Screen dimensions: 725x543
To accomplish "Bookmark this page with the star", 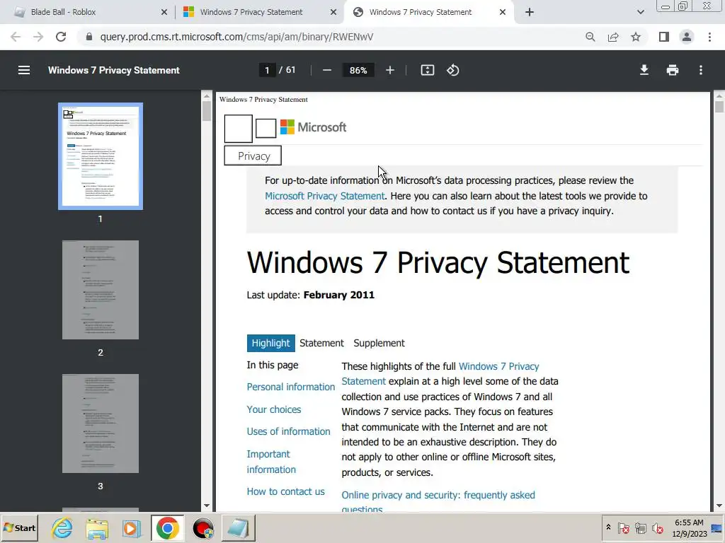I will point(636,37).
